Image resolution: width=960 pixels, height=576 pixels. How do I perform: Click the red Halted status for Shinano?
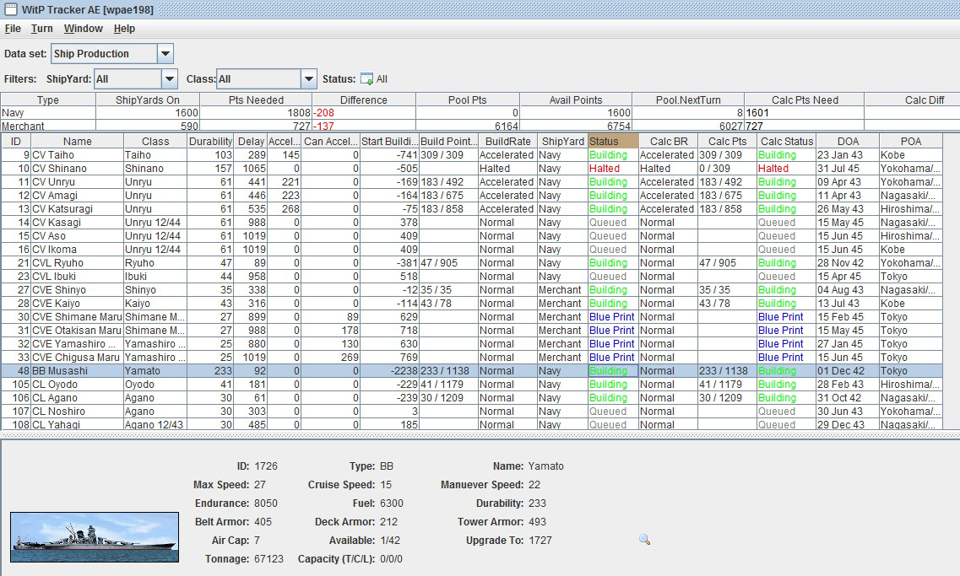pos(605,169)
